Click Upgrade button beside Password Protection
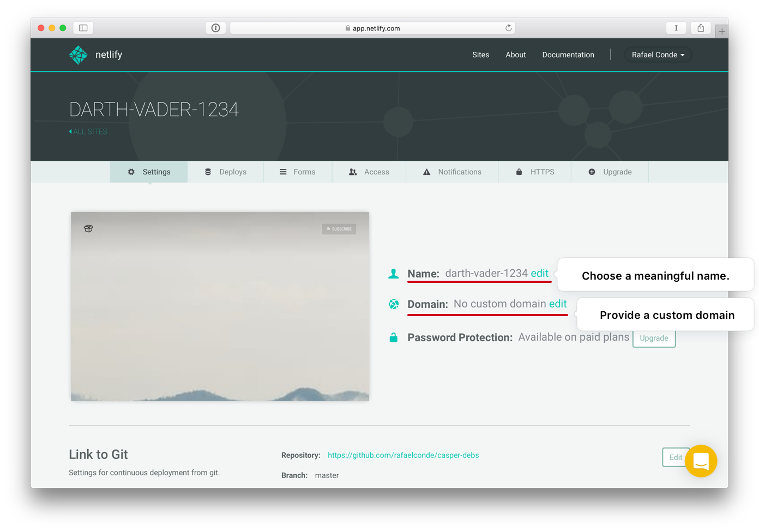 (x=654, y=338)
